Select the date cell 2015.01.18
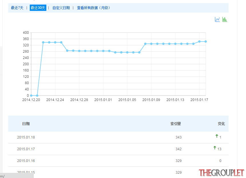 (26, 137)
